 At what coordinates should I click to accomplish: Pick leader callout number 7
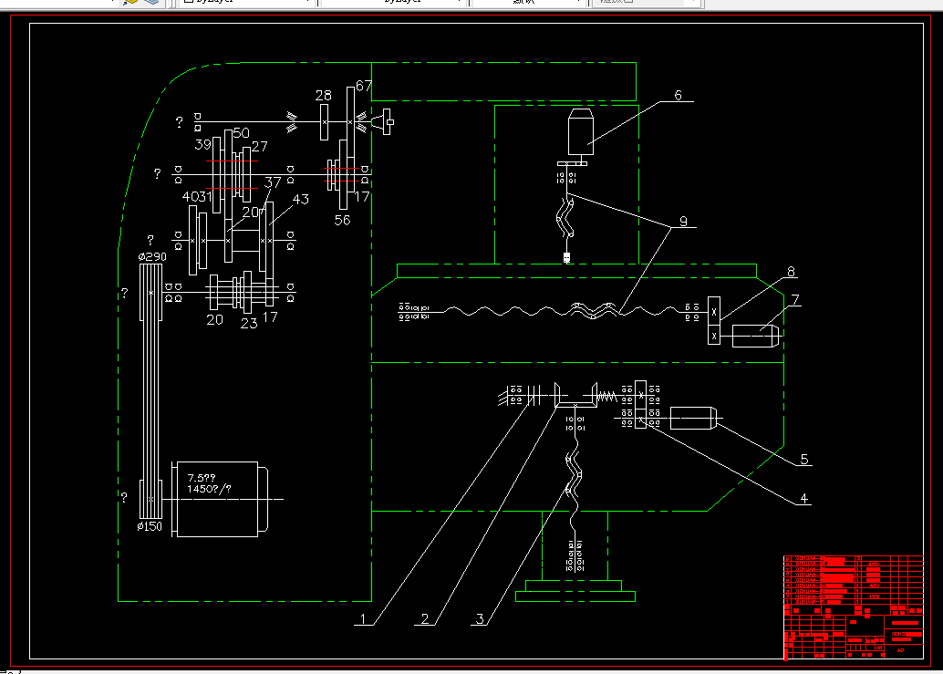coord(795,299)
